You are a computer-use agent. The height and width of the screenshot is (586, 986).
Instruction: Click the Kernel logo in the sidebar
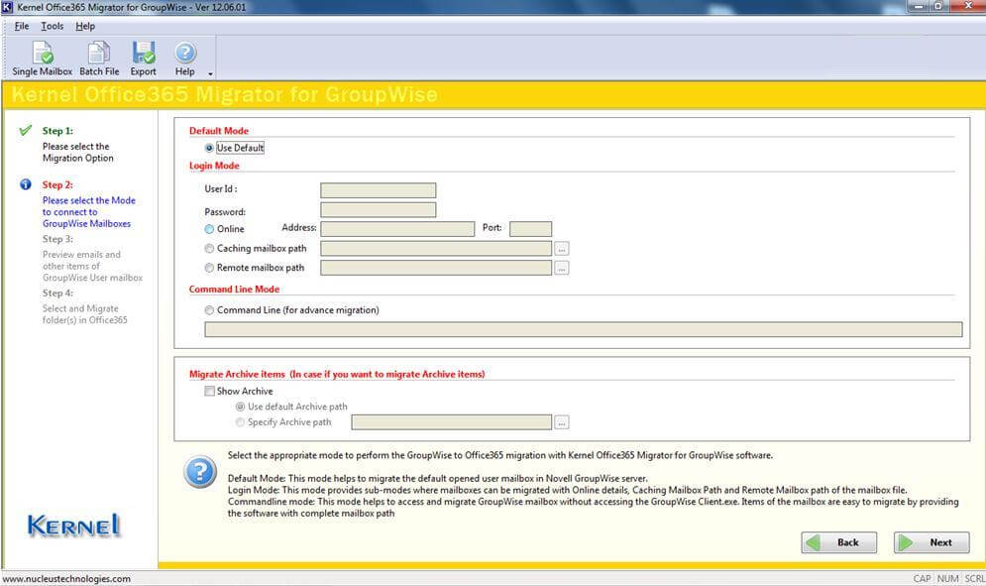point(73,526)
